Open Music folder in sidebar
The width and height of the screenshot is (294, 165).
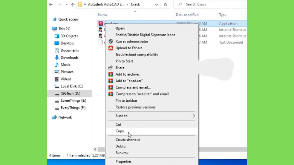point(65,65)
